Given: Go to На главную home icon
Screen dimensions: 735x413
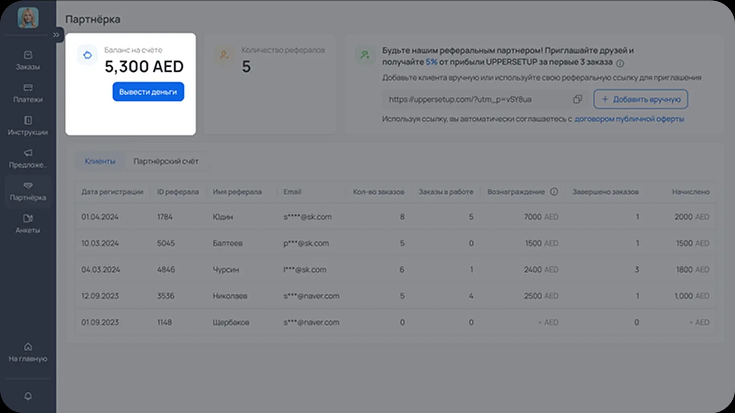Looking at the screenshot, I should (x=28, y=352).
